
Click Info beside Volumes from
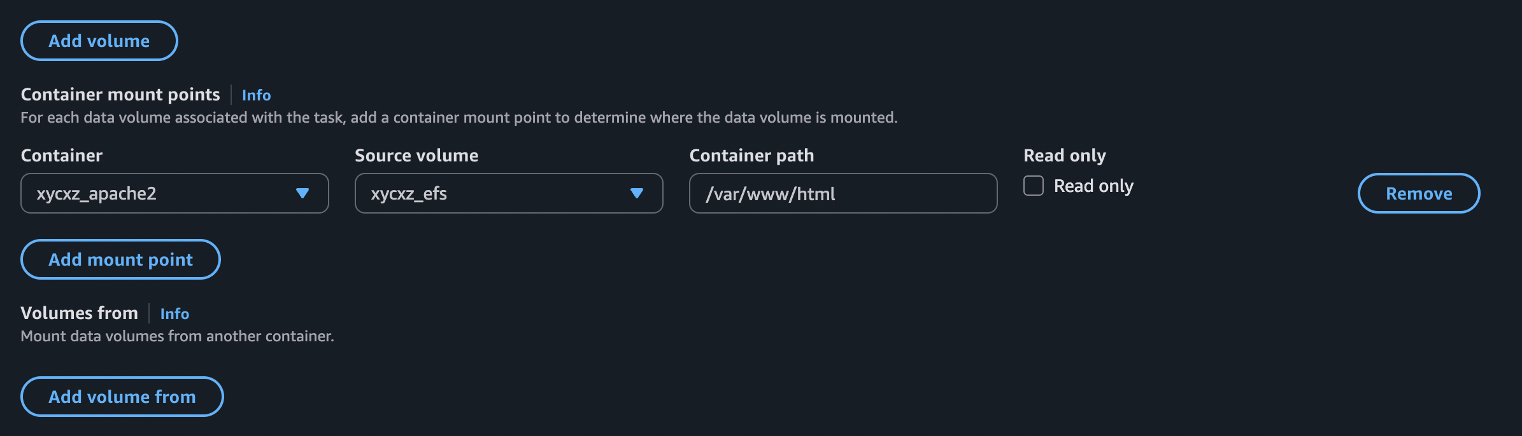pos(174,313)
